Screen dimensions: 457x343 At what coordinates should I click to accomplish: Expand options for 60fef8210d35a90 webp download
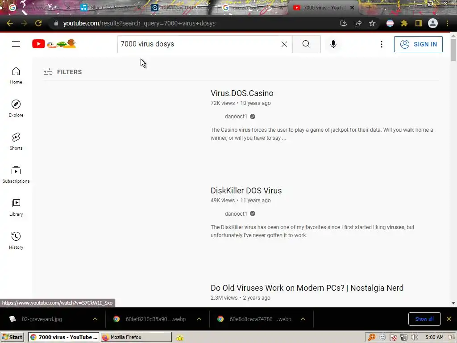point(199,319)
